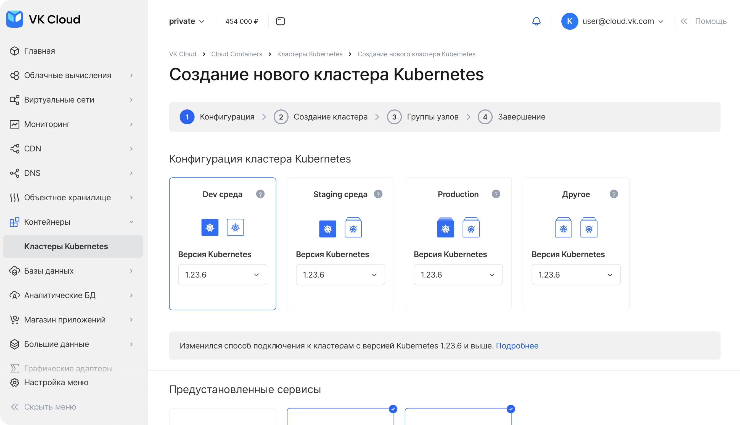Open the console window icon next to balance
Image resolution: width=740 pixels, height=425 pixels.
coord(280,21)
